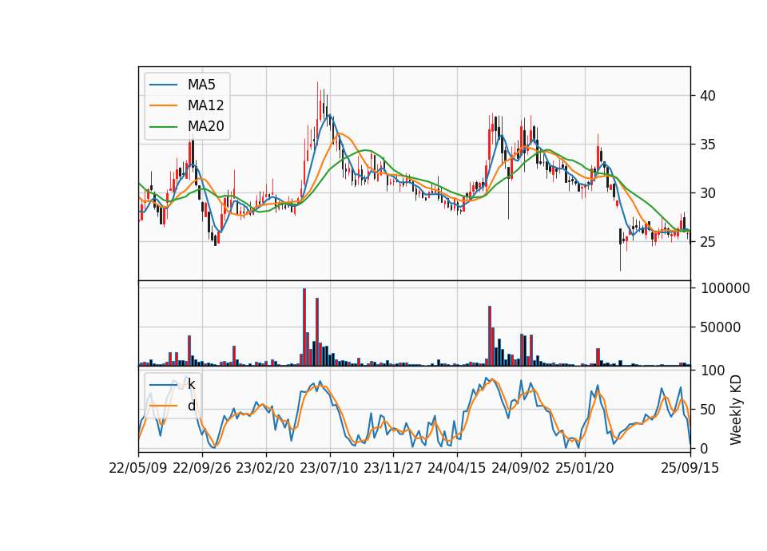
Task: Click the 22/05/09 date axis label
Action: click(x=138, y=468)
